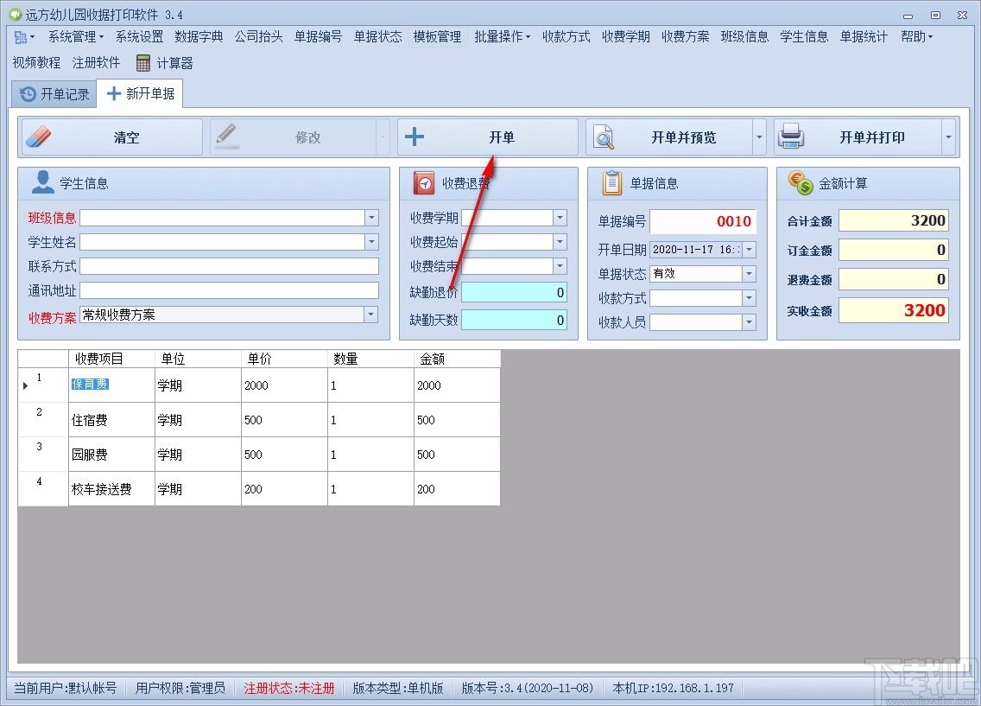Click the 开单 button

point(487,137)
